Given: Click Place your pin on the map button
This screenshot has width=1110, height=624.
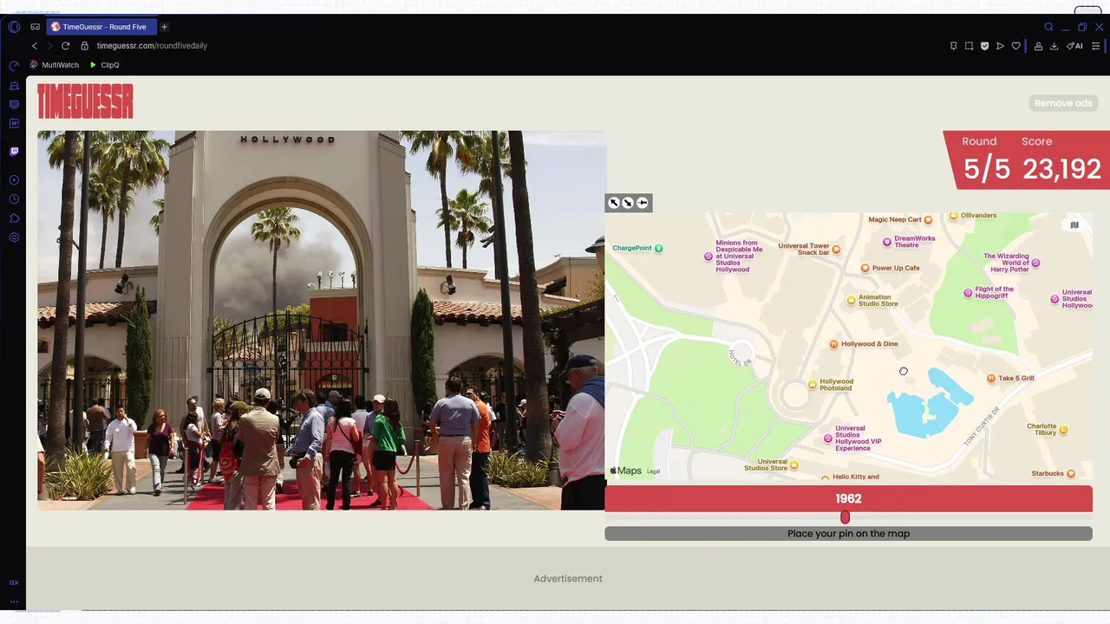Looking at the screenshot, I should pyautogui.click(x=848, y=534).
